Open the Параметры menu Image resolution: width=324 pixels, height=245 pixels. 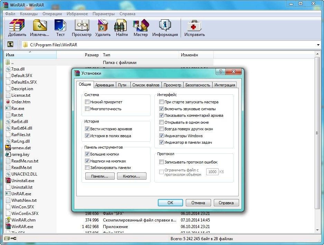(104, 13)
